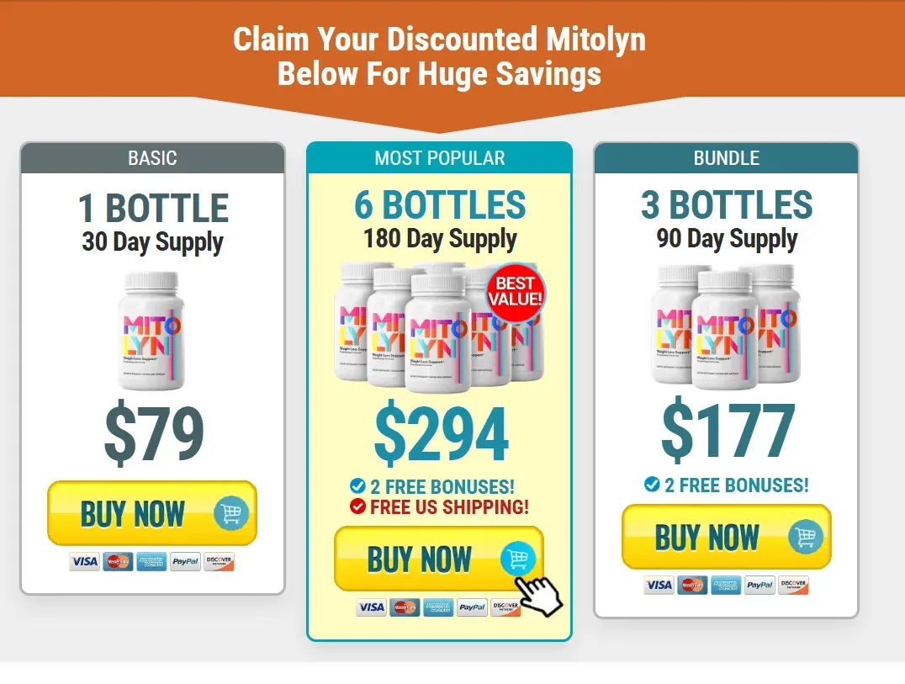Click the Best Value red badge
This screenshot has height=684, width=905.
point(515,291)
